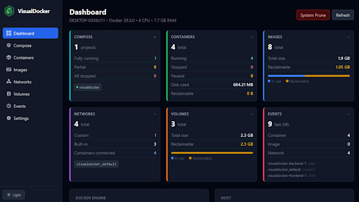
Task: Open Images section in sidebar
Action: click(31, 70)
